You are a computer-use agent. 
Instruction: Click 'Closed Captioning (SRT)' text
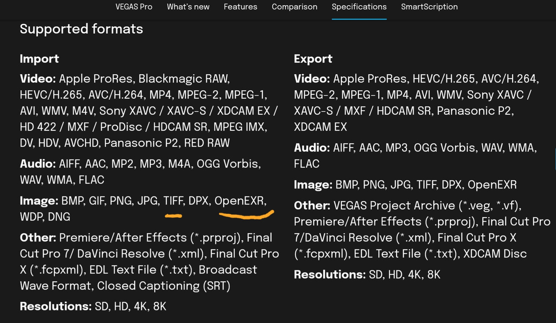click(164, 286)
